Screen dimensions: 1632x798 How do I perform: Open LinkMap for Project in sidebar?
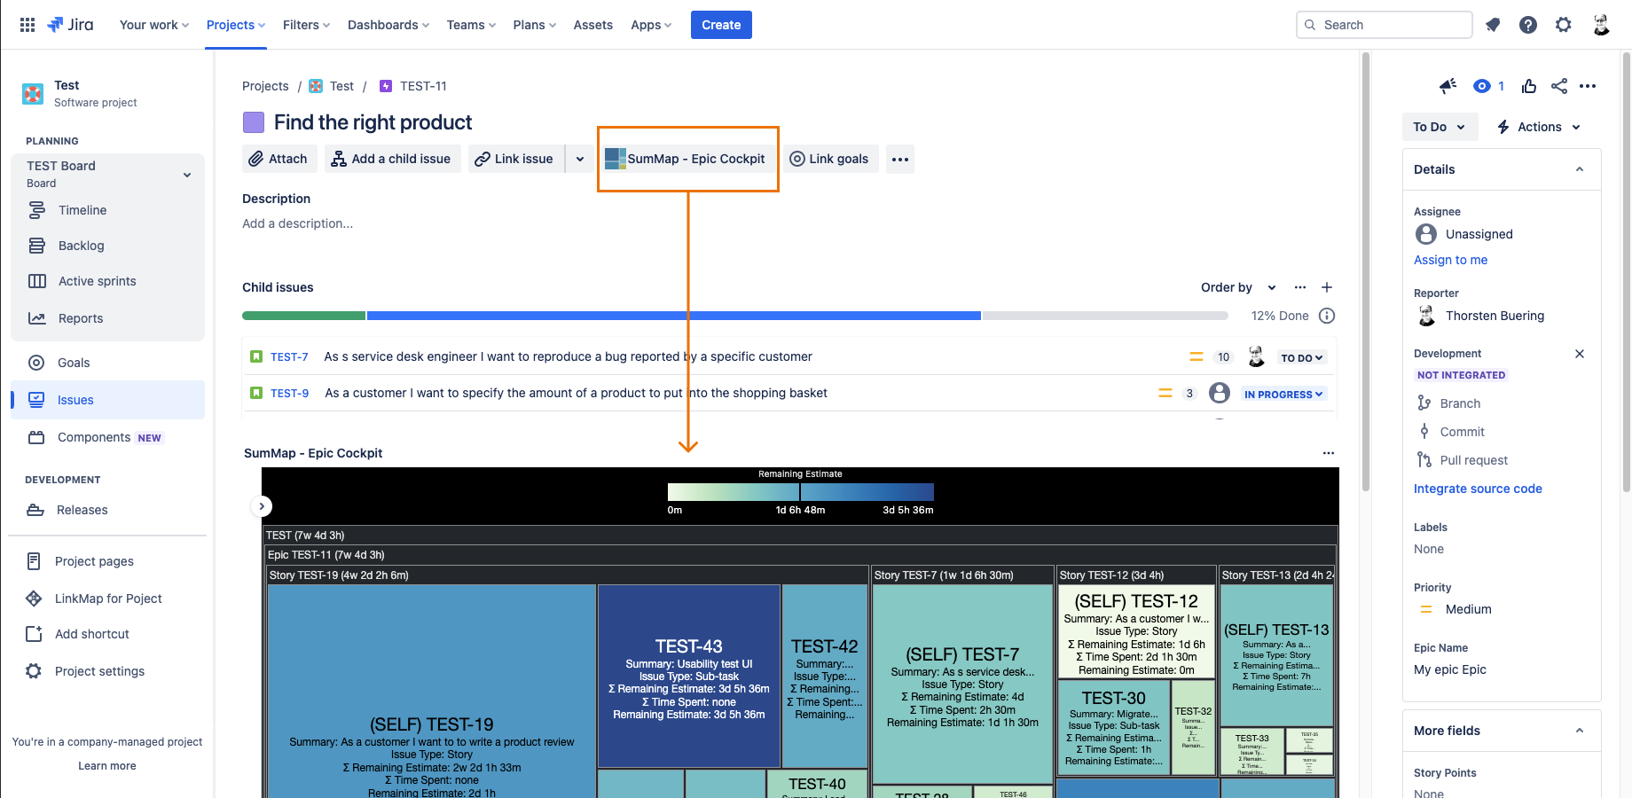coord(107,598)
